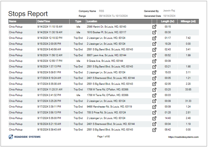Screen dimensions: 208x147
Task: Click range value 09/14/2024 To 10/13/2024
Action: (x=113, y=16)
